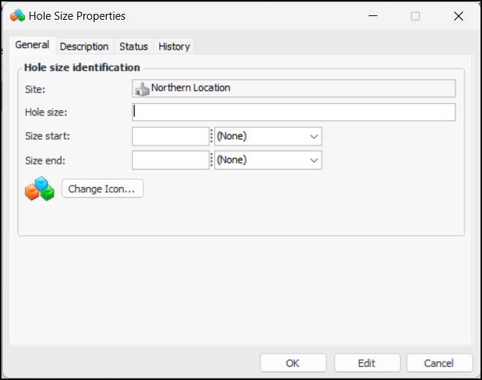Click the OK button
482x380 pixels.
(x=293, y=363)
